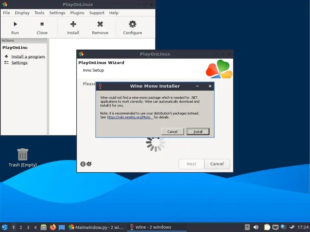
Task: Click the network tray icon
Action: (x=275, y=227)
